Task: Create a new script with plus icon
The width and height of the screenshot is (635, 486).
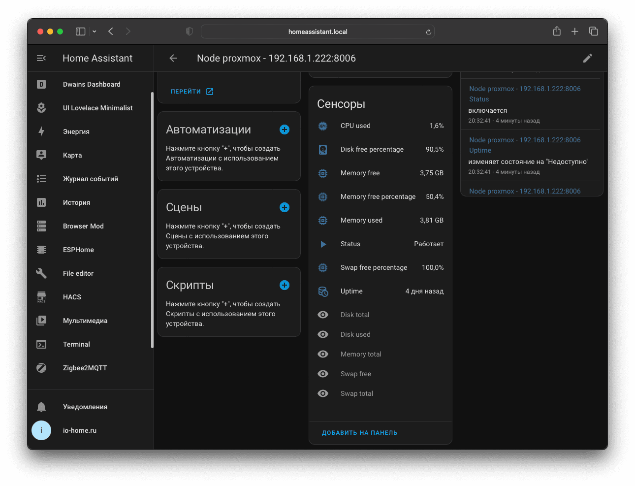Action: 285,285
